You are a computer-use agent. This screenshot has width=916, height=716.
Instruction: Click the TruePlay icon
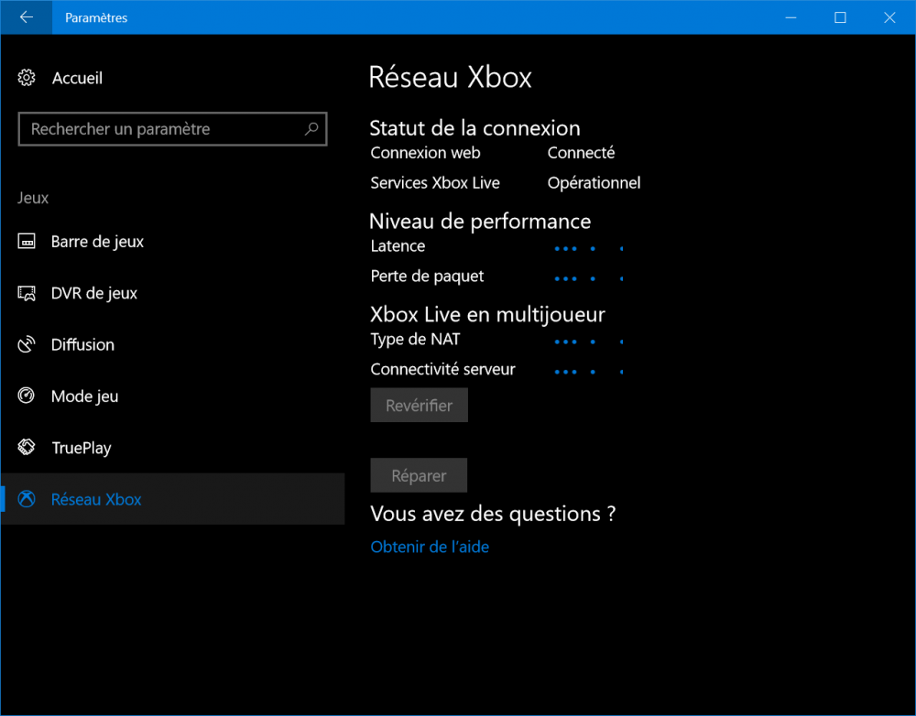27,448
